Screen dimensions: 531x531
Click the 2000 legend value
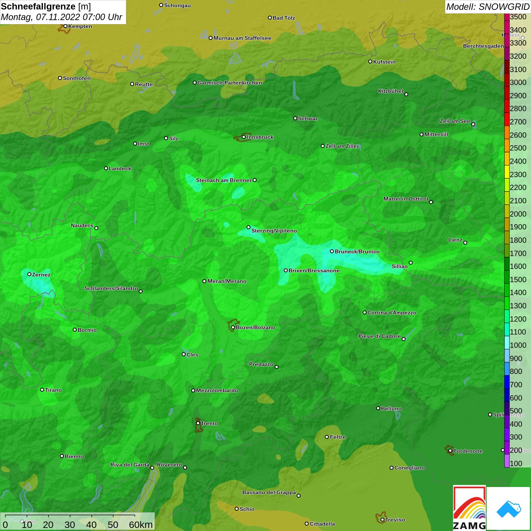(x=518, y=214)
